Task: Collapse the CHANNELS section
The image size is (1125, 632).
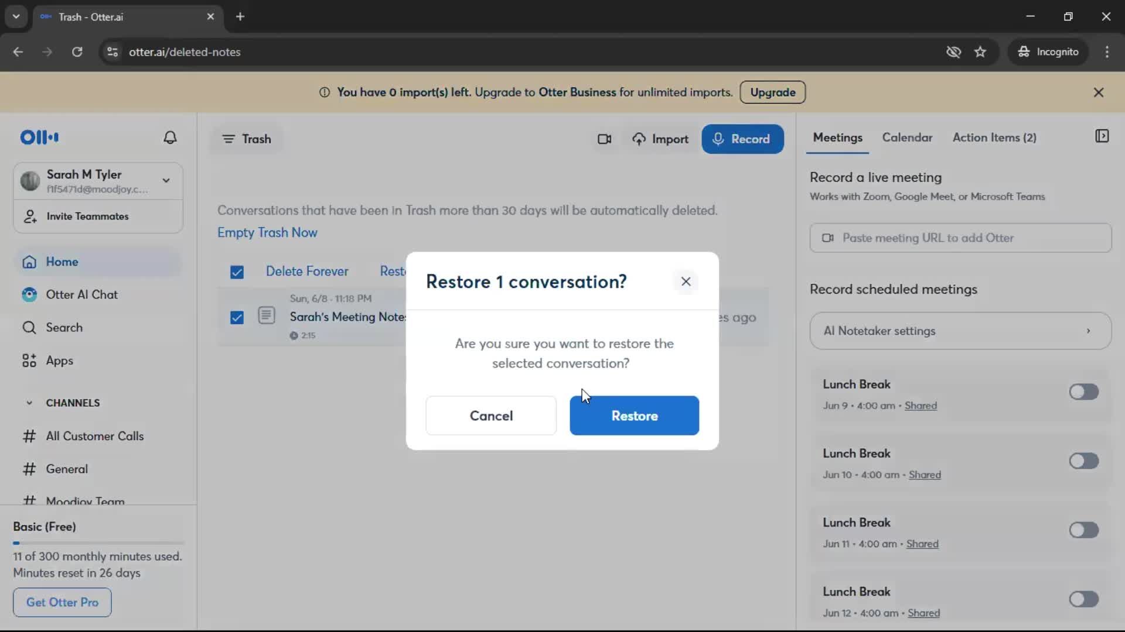Action: pyautogui.click(x=29, y=403)
